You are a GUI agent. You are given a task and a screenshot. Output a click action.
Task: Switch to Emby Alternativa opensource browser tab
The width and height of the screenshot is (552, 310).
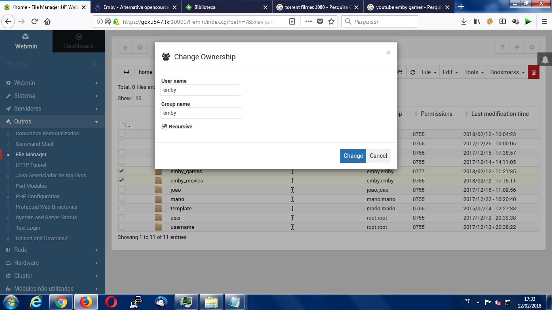click(137, 7)
